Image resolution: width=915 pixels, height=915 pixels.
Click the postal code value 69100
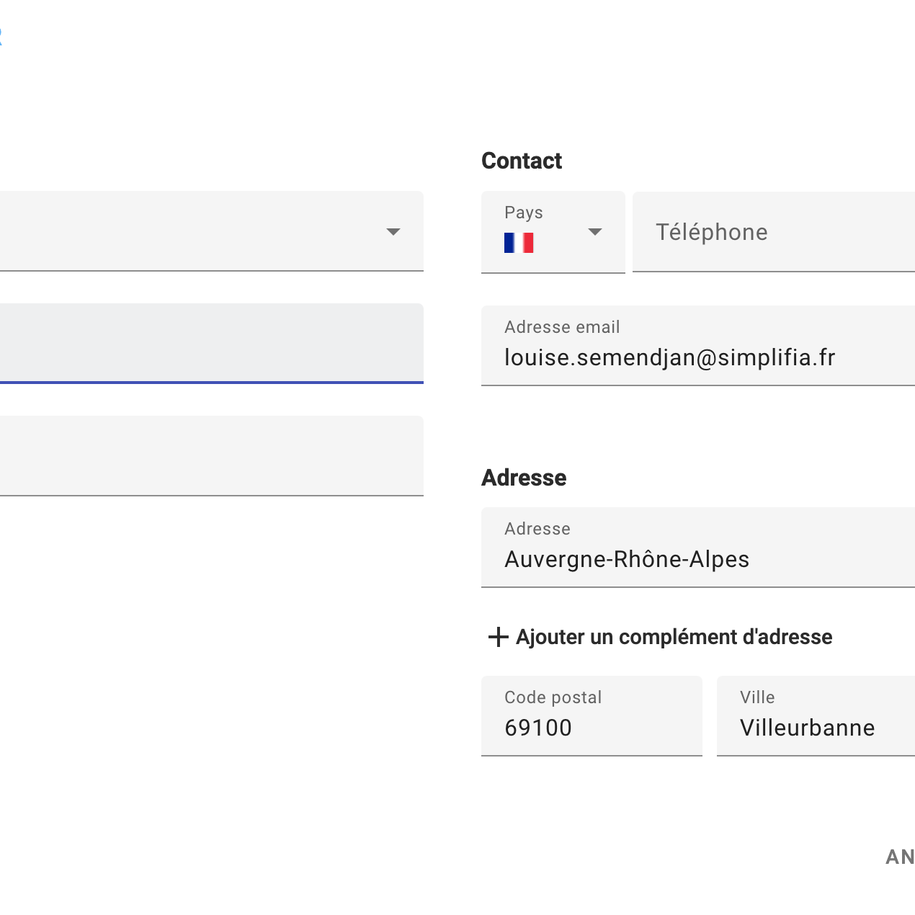point(538,728)
